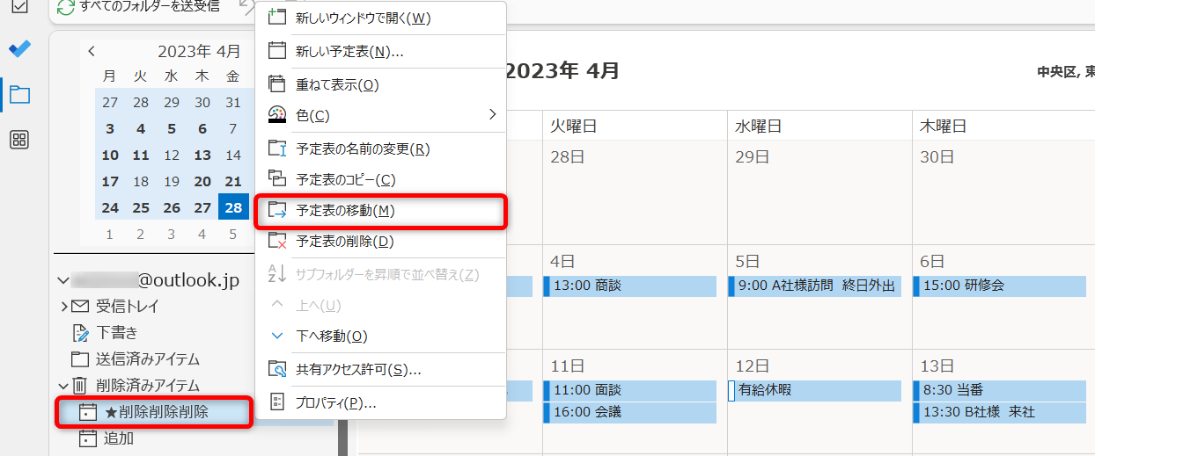The width and height of the screenshot is (1183, 456).
Task: Select 予定表の移動(M) in context menu
Action: [x=346, y=211]
